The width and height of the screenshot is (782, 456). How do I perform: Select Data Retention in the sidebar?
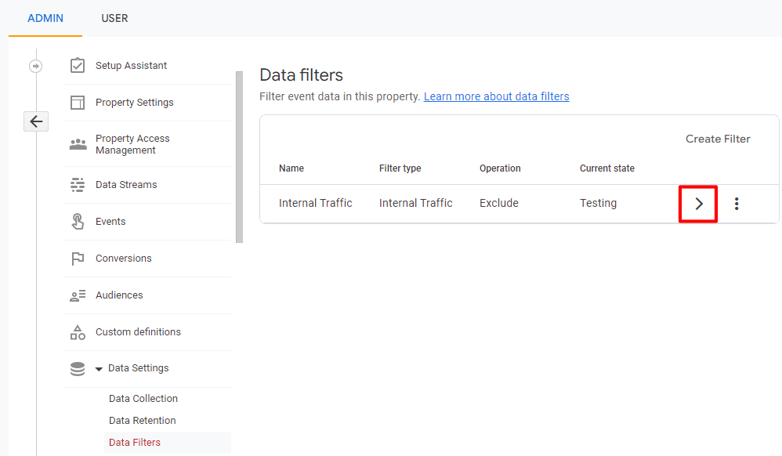[142, 420]
